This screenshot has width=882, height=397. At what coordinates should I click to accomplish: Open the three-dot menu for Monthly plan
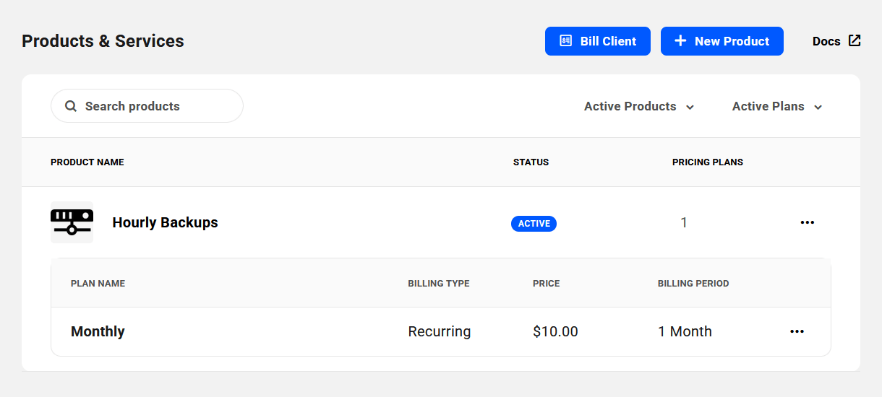pyautogui.click(x=797, y=331)
